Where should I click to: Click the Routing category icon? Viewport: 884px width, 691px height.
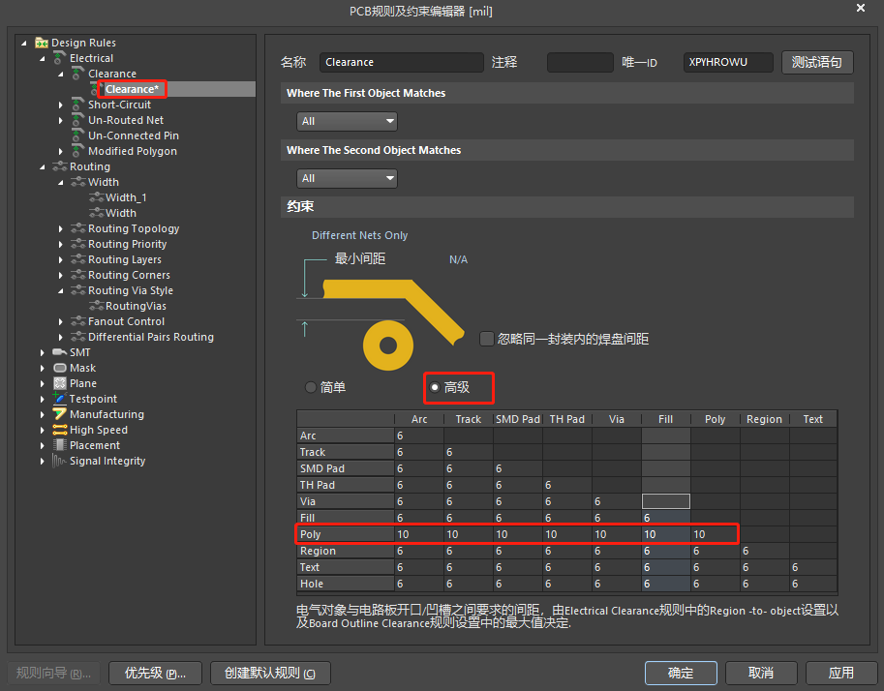(60, 166)
